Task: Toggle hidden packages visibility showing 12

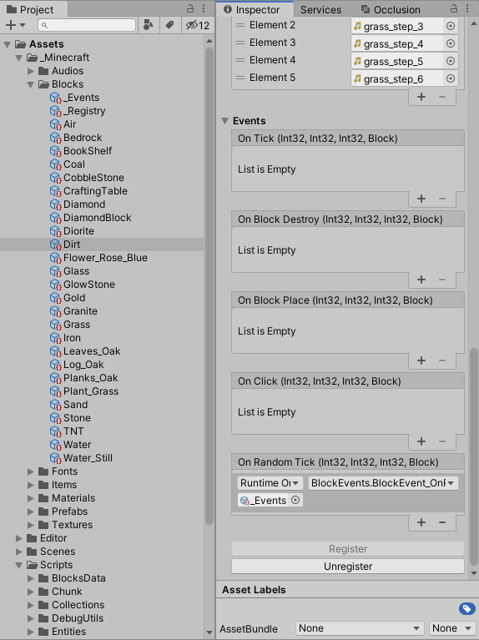Action: coord(198,25)
